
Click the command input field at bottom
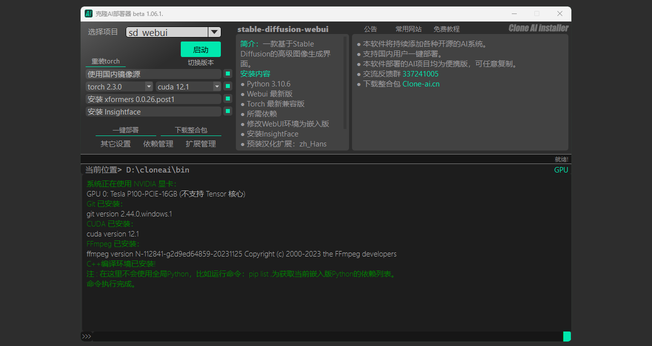pyautogui.click(x=328, y=336)
